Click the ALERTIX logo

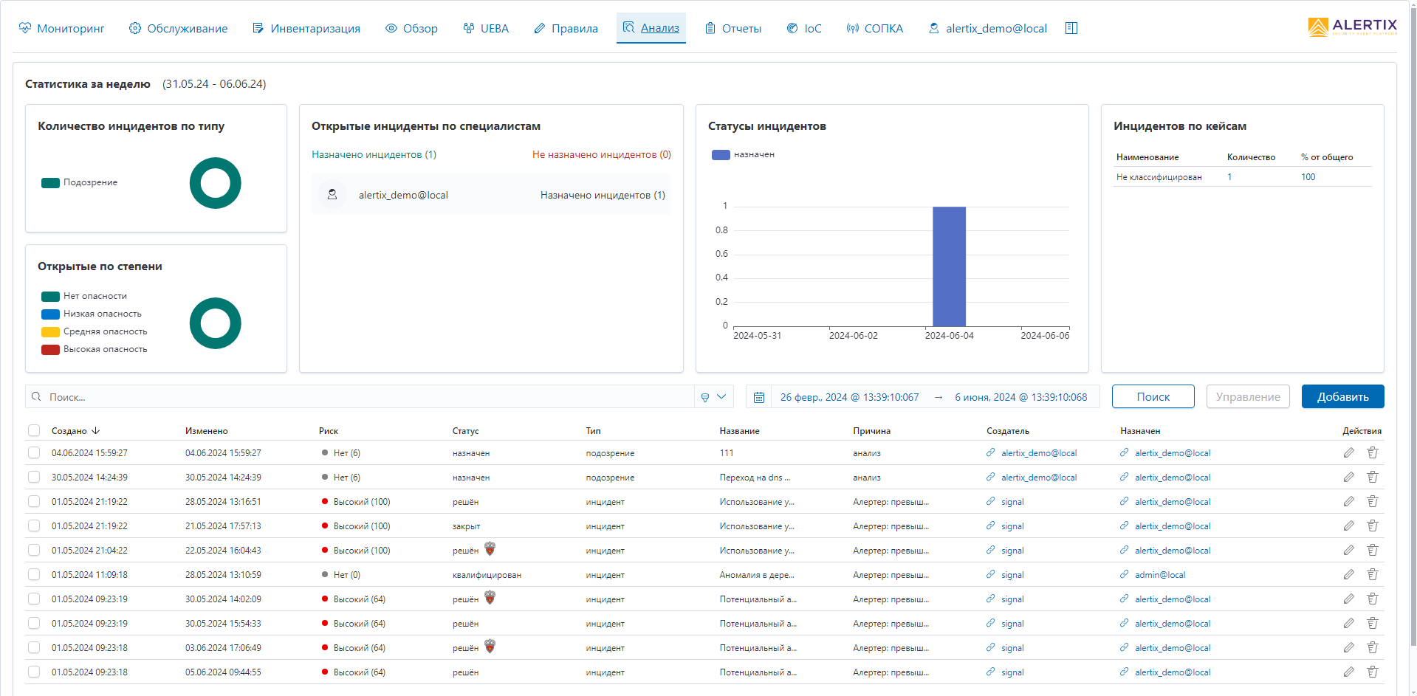1353,27
